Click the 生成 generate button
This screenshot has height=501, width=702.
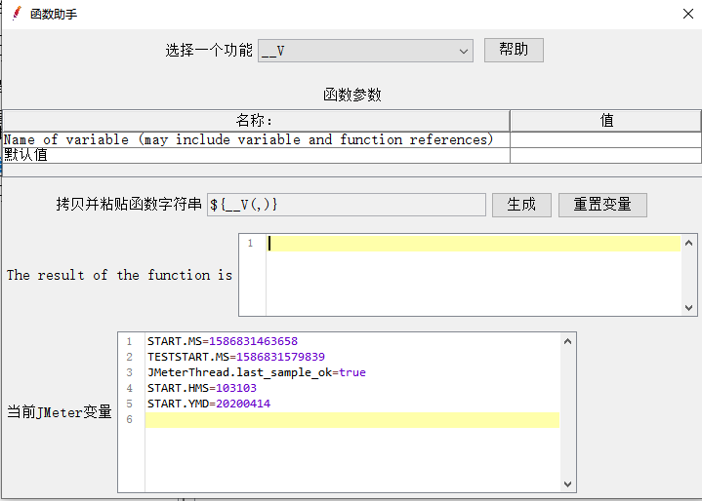[520, 205]
